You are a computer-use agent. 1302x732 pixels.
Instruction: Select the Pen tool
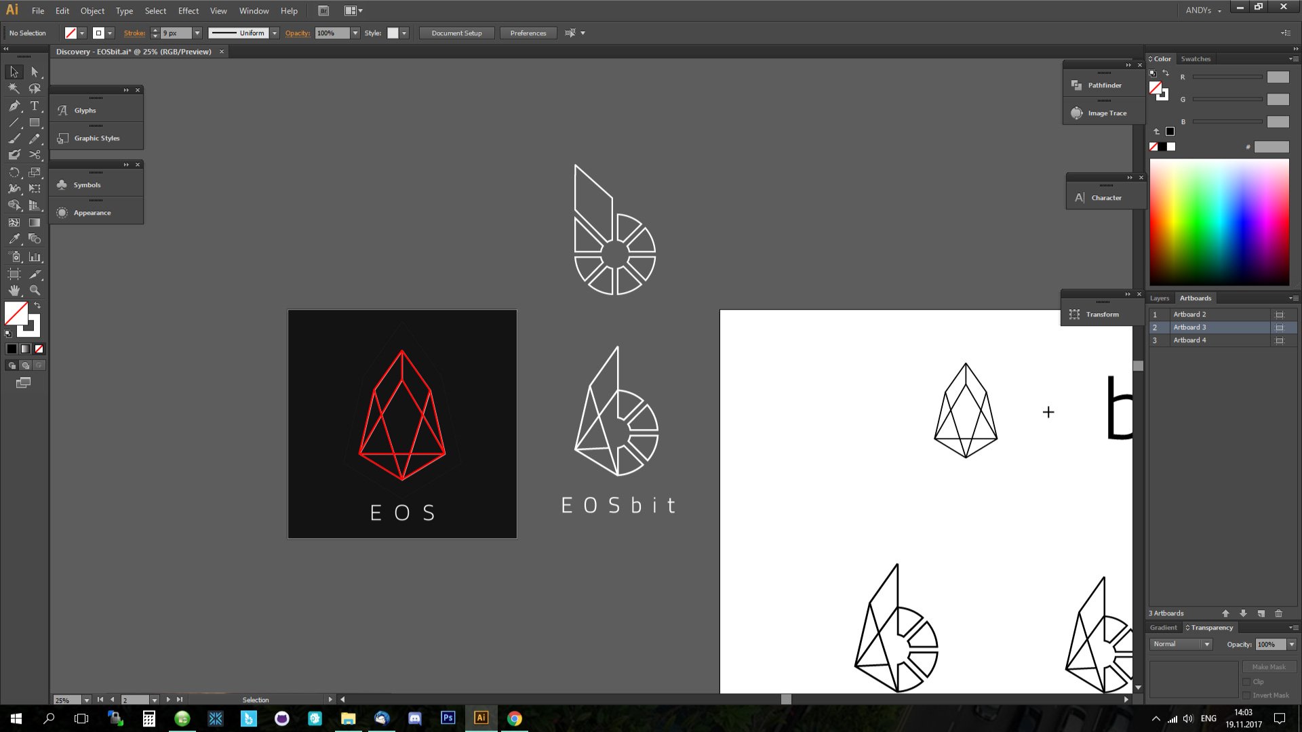tap(14, 106)
